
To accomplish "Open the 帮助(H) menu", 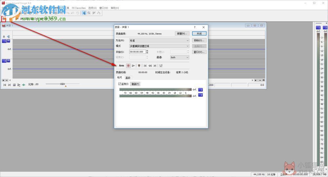I will (x=115, y=8).
